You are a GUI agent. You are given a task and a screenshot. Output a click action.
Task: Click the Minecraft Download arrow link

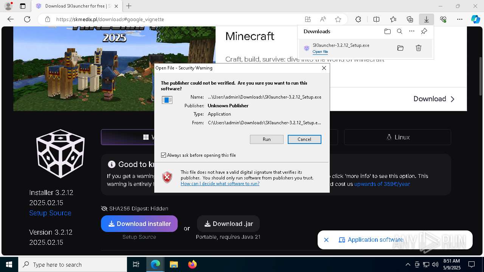click(x=434, y=99)
